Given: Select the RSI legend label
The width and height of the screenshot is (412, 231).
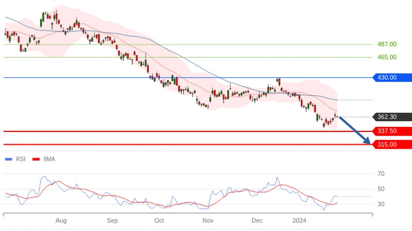Looking at the screenshot, I should point(21,159).
